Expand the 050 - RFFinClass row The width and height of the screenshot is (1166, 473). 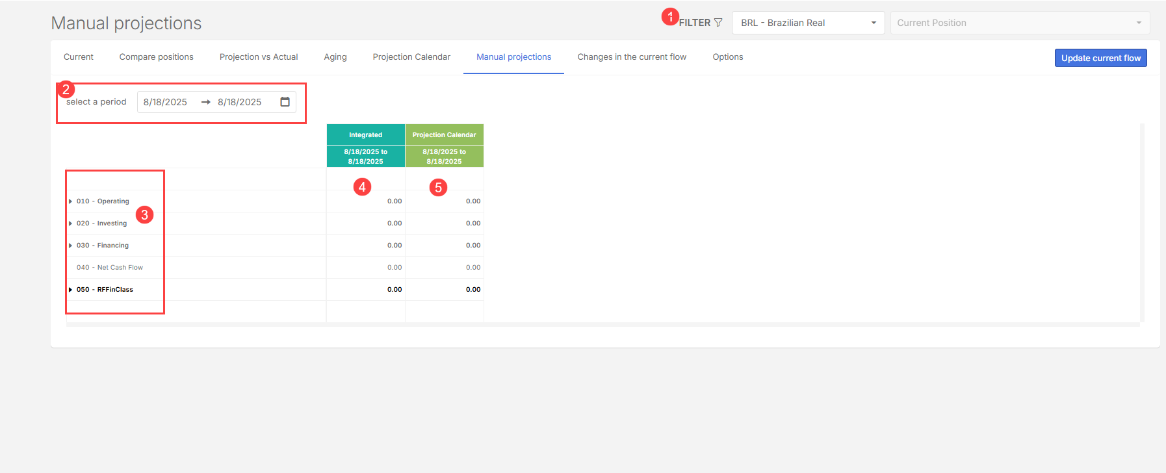[x=70, y=290]
